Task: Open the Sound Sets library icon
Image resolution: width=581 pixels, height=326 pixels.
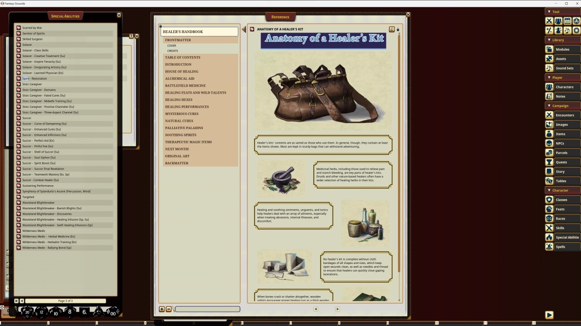Action: coord(549,68)
